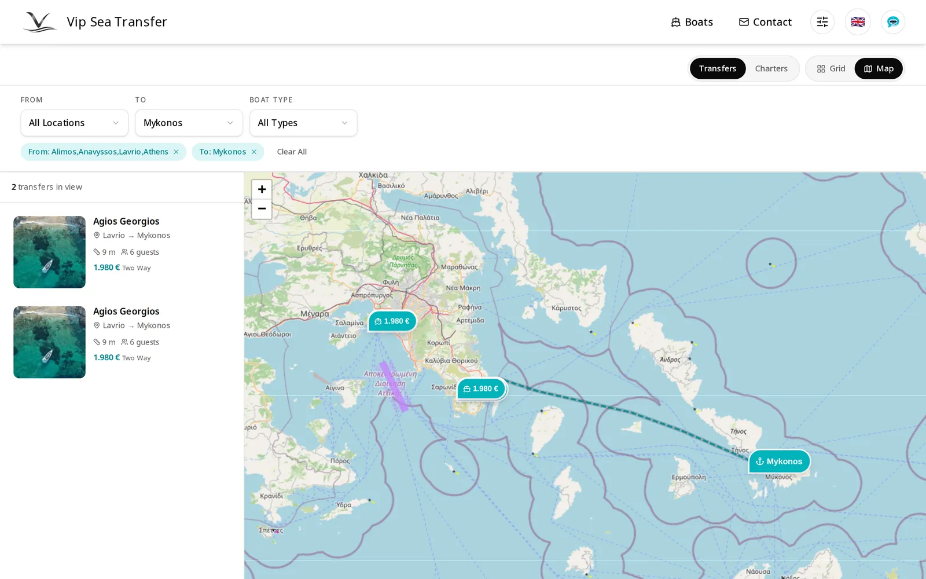Remove the From: Alimos,Anavyssos,Lavrio,Athens filter chip
The height and width of the screenshot is (579, 926).
(176, 152)
